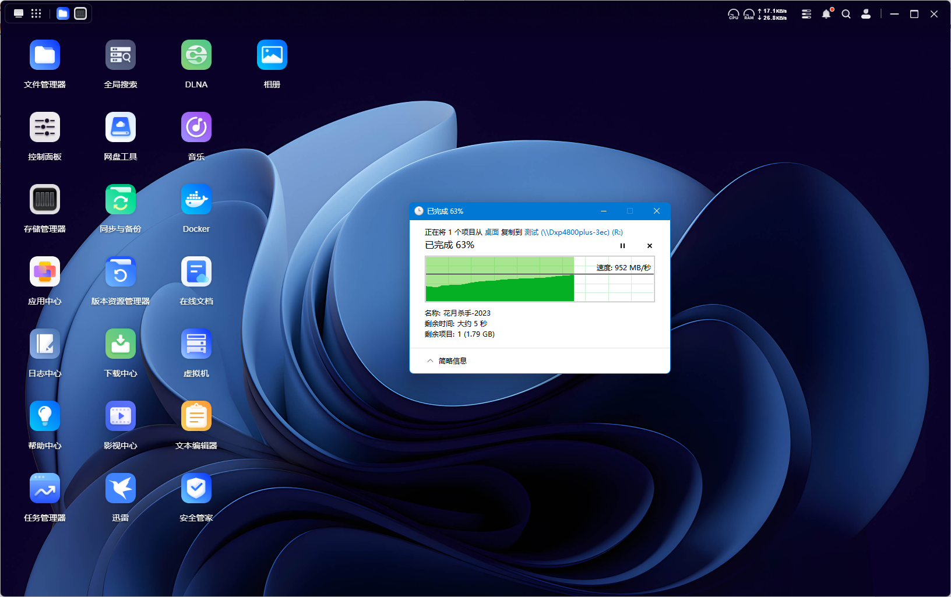Open the task list icon in top bar
Image resolution: width=951 pixels, height=597 pixels.
pyautogui.click(x=806, y=14)
